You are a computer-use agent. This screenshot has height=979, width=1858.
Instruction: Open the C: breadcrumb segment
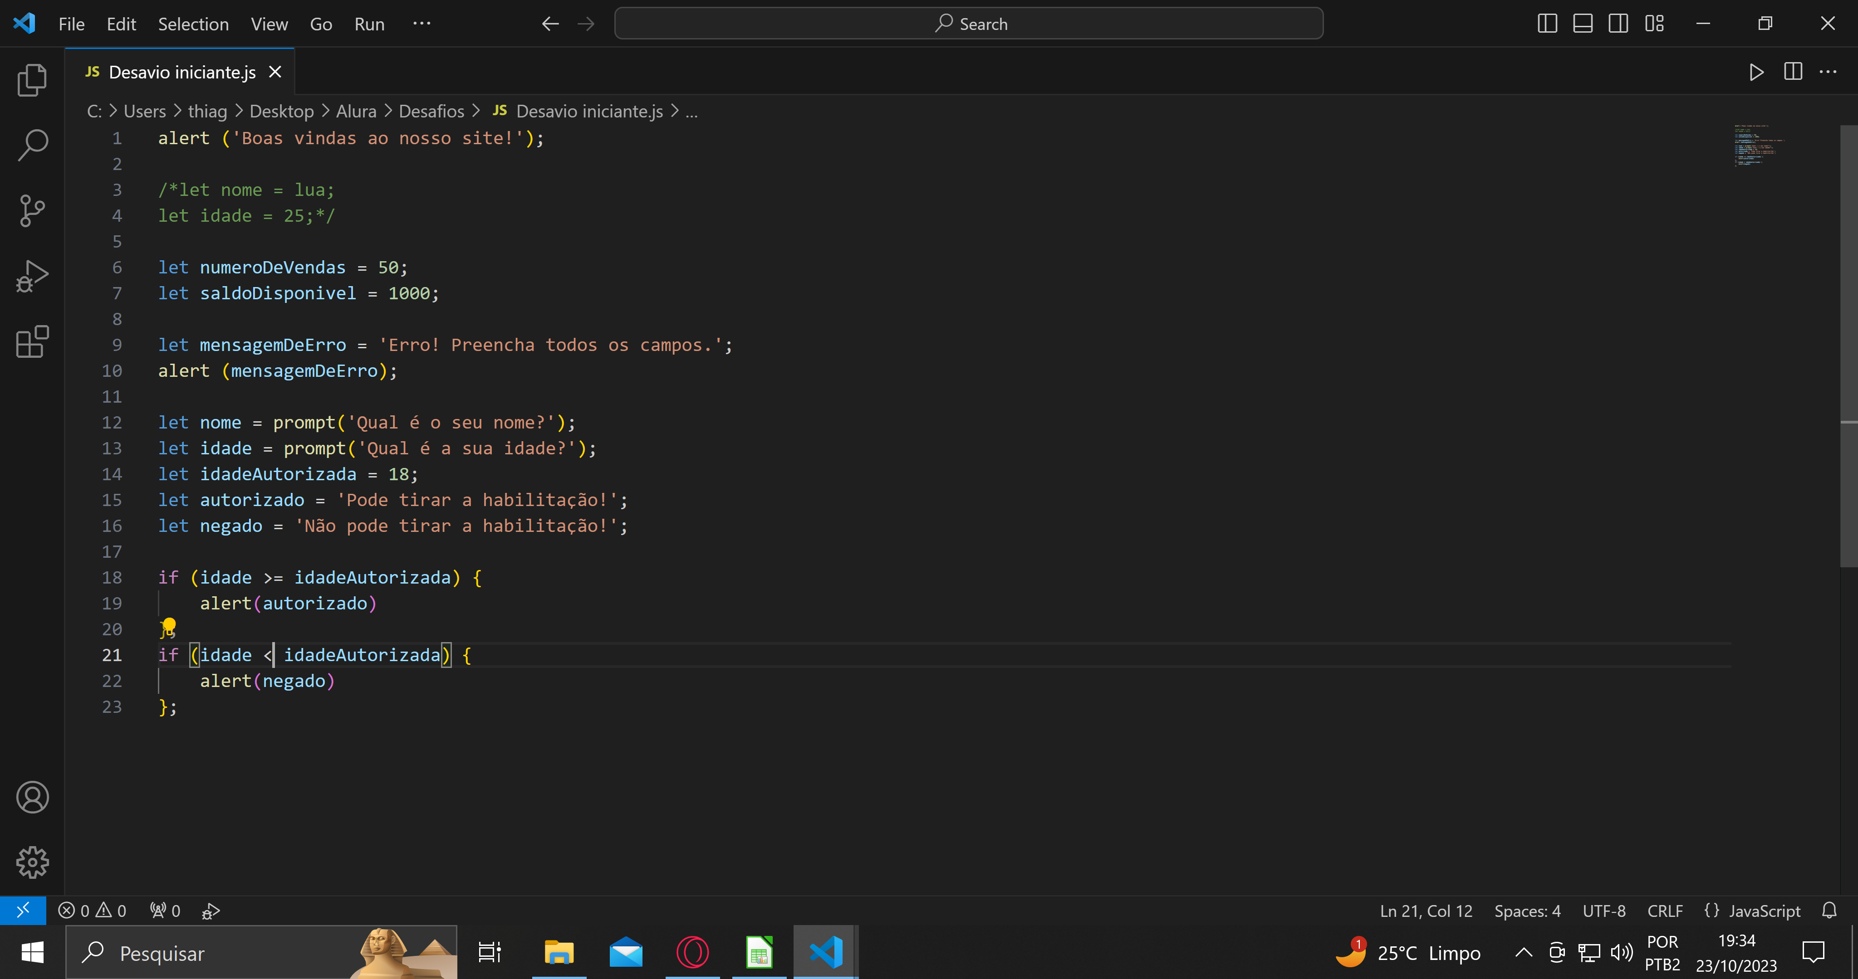click(x=94, y=111)
